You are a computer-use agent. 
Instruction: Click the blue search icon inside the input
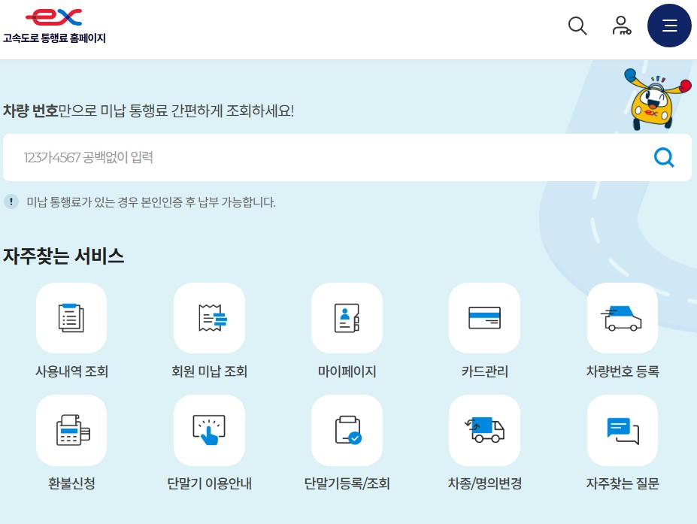(663, 157)
